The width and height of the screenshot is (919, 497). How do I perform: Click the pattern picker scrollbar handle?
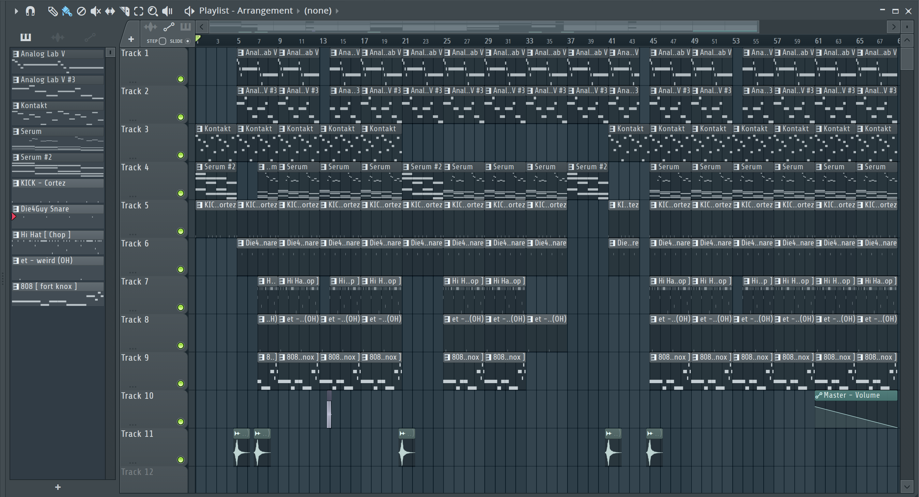point(110,53)
